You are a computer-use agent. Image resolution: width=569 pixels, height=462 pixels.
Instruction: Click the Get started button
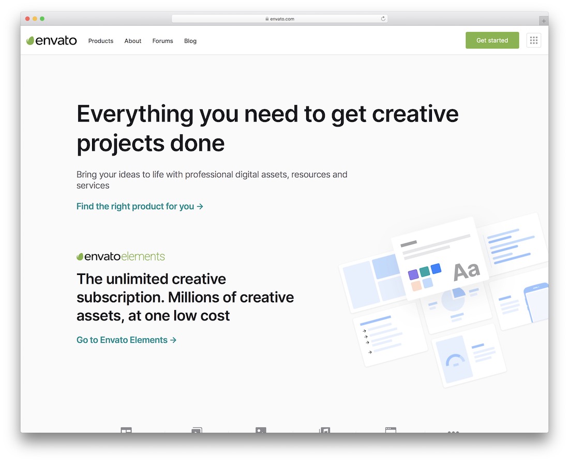click(492, 40)
